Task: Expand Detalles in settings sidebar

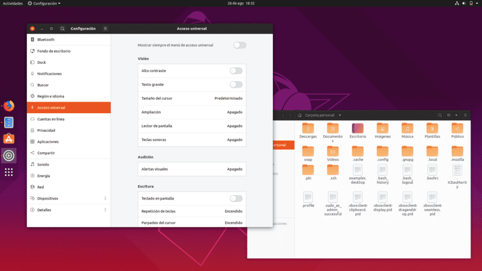Action: click(x=69, y=210)
